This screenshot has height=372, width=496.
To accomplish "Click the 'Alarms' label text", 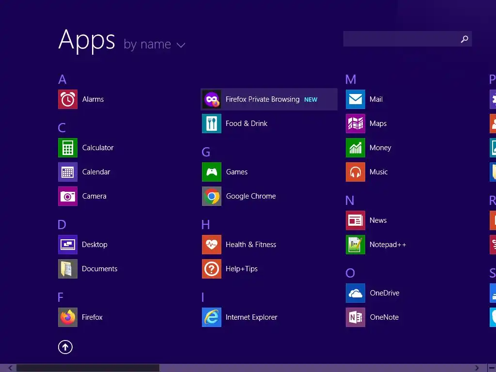I will pyautogui.click(x=93, y=99).
